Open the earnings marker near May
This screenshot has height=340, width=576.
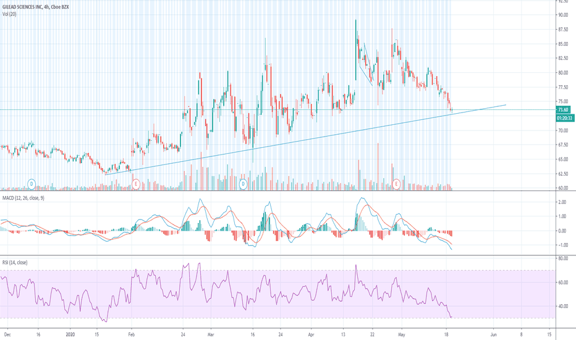[396, 184]
